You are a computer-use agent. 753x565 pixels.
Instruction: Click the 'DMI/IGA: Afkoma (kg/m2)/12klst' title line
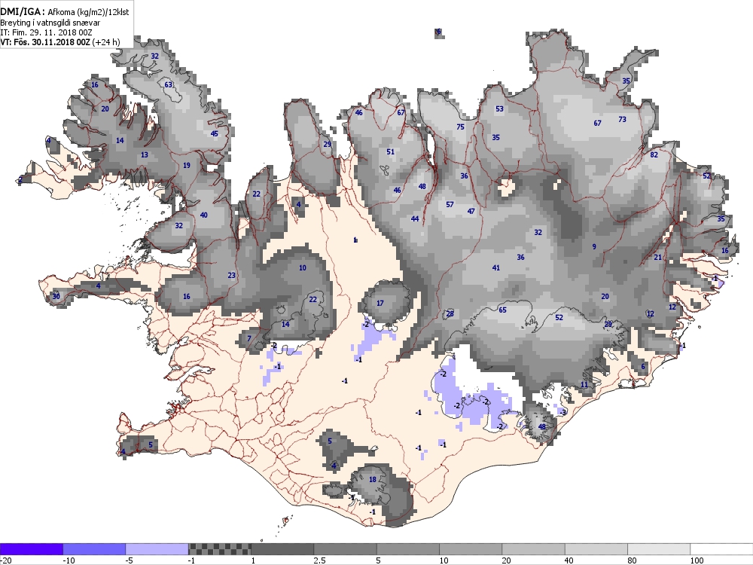[64, 11]
